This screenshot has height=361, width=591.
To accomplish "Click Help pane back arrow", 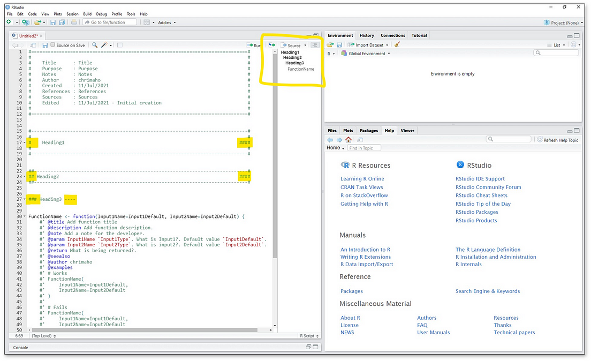I will coord(330,140).
